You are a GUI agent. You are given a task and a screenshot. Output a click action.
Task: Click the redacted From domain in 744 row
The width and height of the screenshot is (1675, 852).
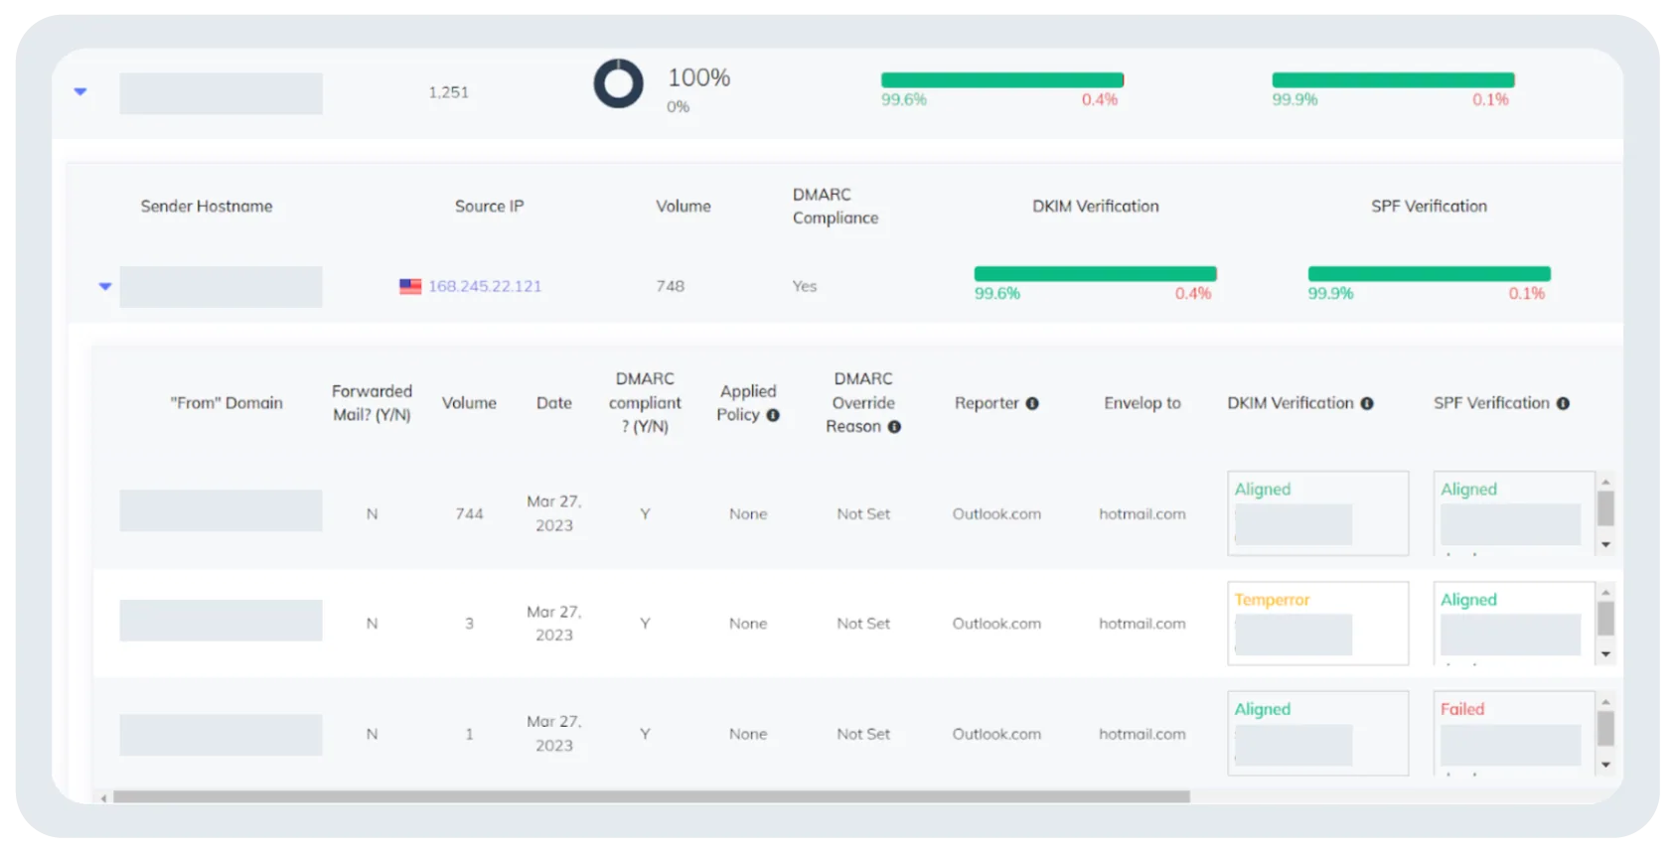221,510
